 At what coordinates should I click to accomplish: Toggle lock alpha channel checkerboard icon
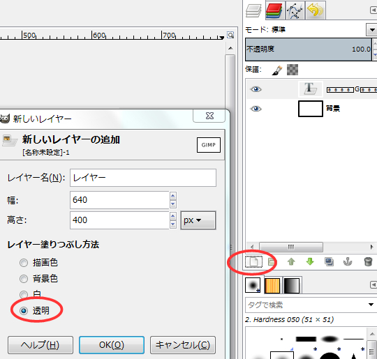pos(293,70)
